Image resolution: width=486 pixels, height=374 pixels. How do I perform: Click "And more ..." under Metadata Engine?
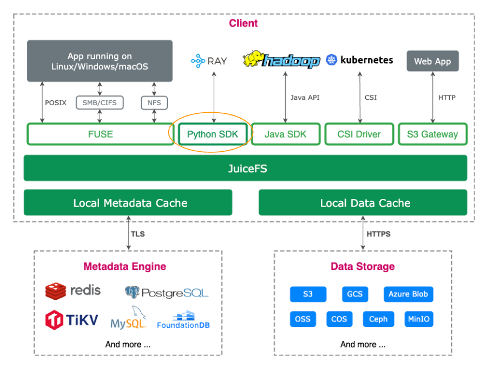pyautogui.click(x=128, y=344)
